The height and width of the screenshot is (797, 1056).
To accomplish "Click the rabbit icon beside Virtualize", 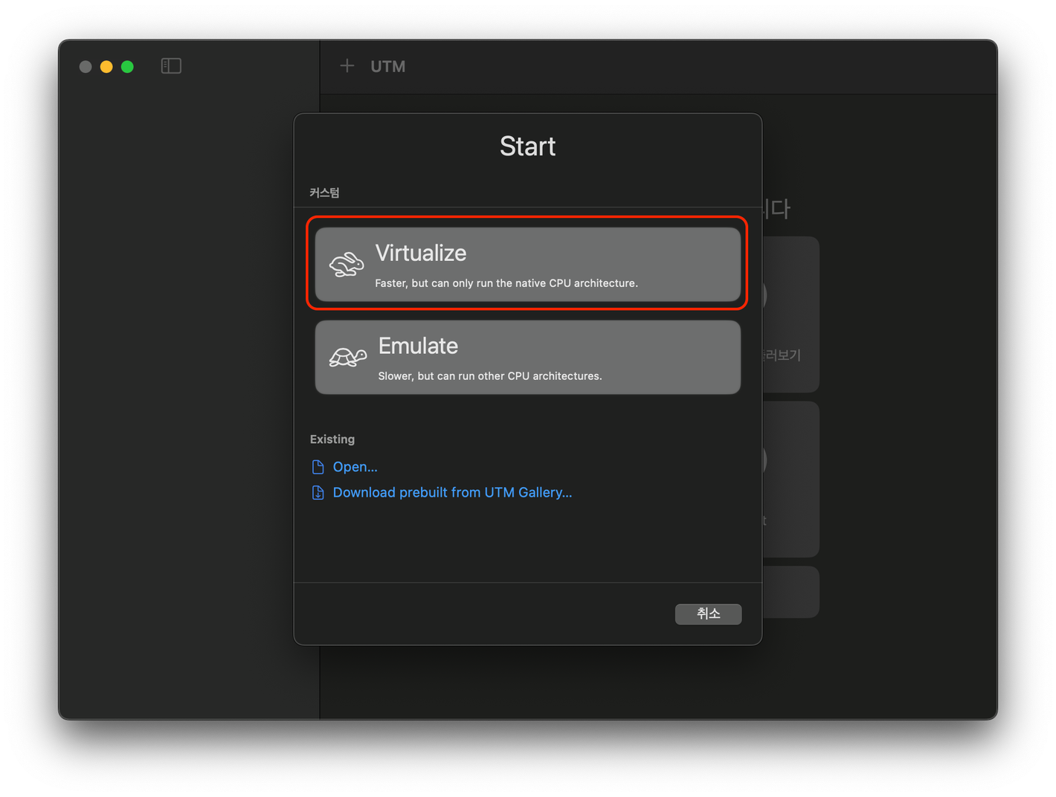I will click(347, 264).
